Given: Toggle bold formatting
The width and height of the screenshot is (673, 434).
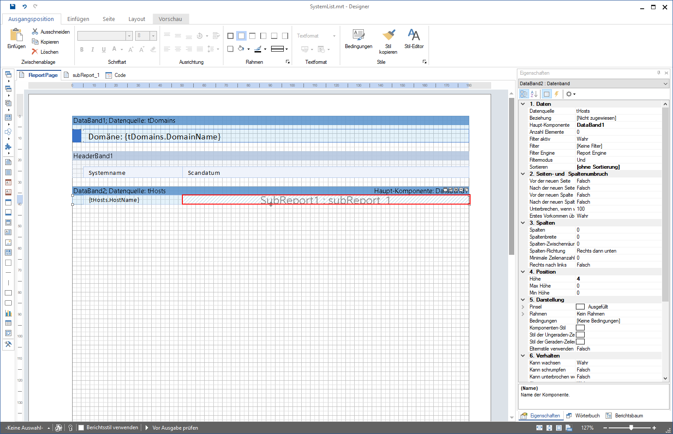Looking at the screenshot, I should [x=82, y=49].
